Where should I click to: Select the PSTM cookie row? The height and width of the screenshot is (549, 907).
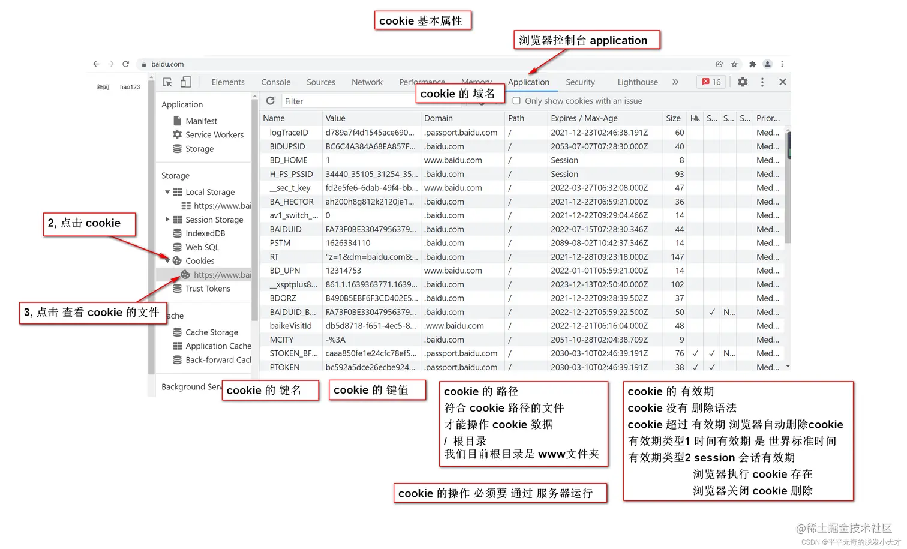click(x=523, y=243)
